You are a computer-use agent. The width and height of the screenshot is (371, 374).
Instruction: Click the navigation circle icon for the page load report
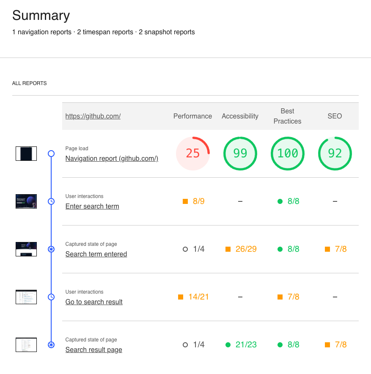[x=51, y=154]
